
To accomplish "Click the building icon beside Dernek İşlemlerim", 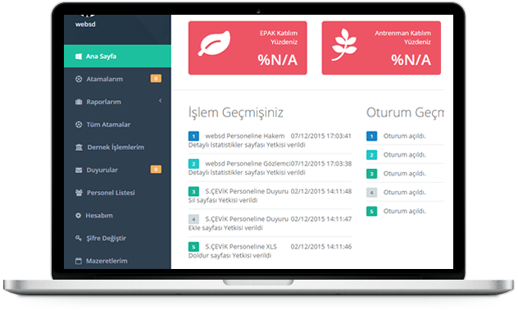I will coord(79,147).
